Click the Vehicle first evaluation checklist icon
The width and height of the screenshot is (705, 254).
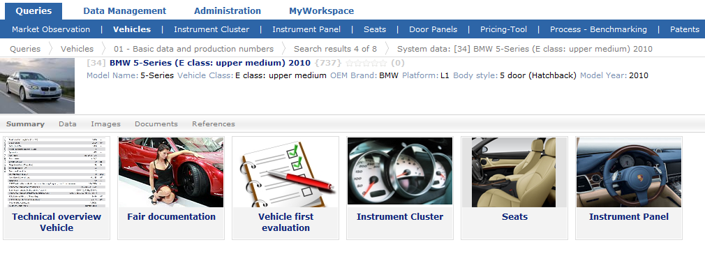(x=285, y=172)
